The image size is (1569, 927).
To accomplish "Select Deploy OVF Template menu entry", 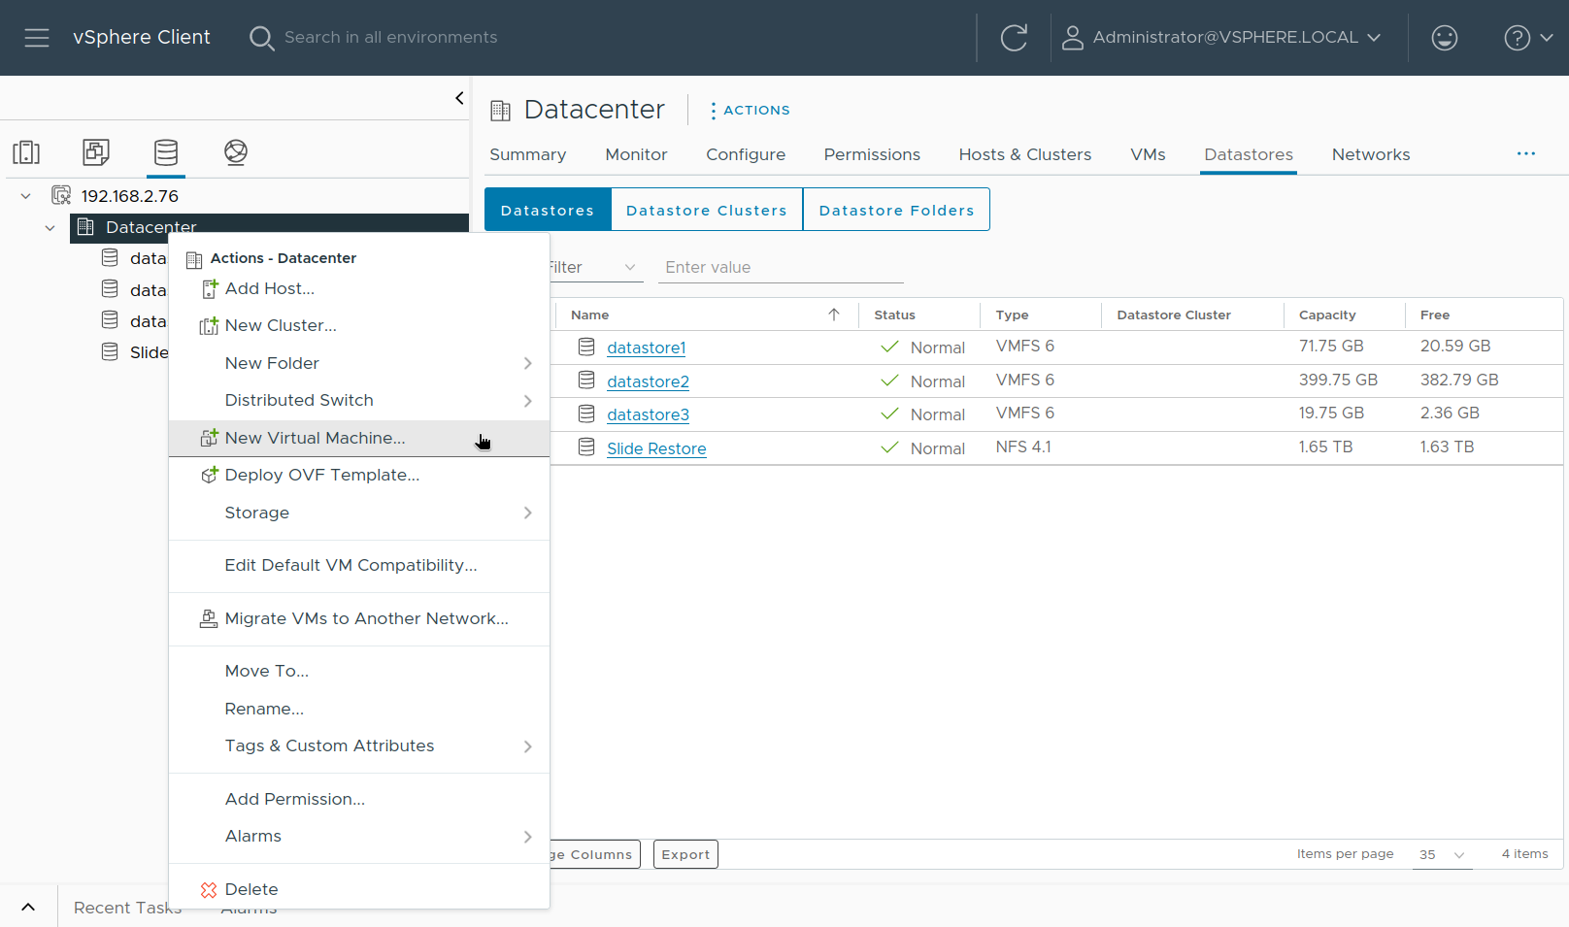I will tap(359, 475).
